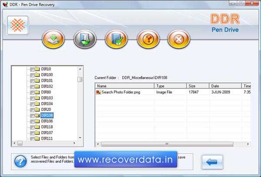Check the DIR20 checkbox

32,110
